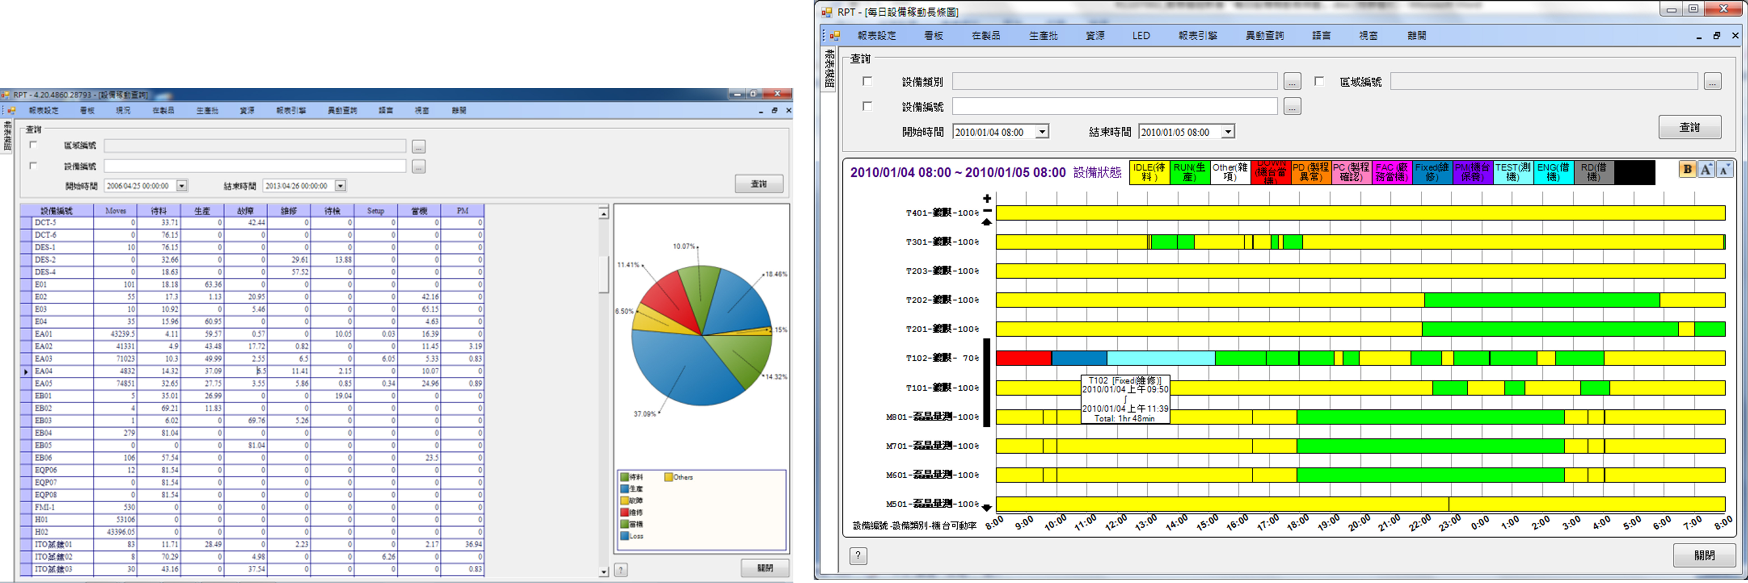The height and width of the screenshot is (583, 1748).
Task: Enable the 設備類別 checkbox
Action: [867, 81]
